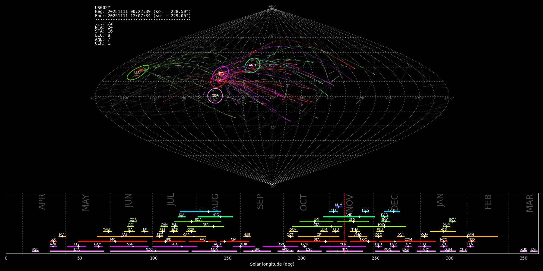This screenshot has width=543, height=271.
Task: Click the 'STA: 16' count entry
Action: (104, 31)
